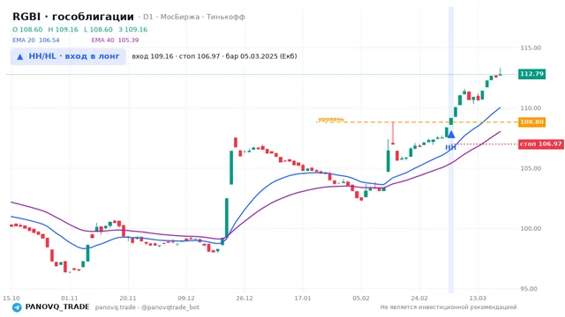The image size is (565, 317).
Task: Click the EMA 40 105.39 legend
Action: click(x=115, y=41)
